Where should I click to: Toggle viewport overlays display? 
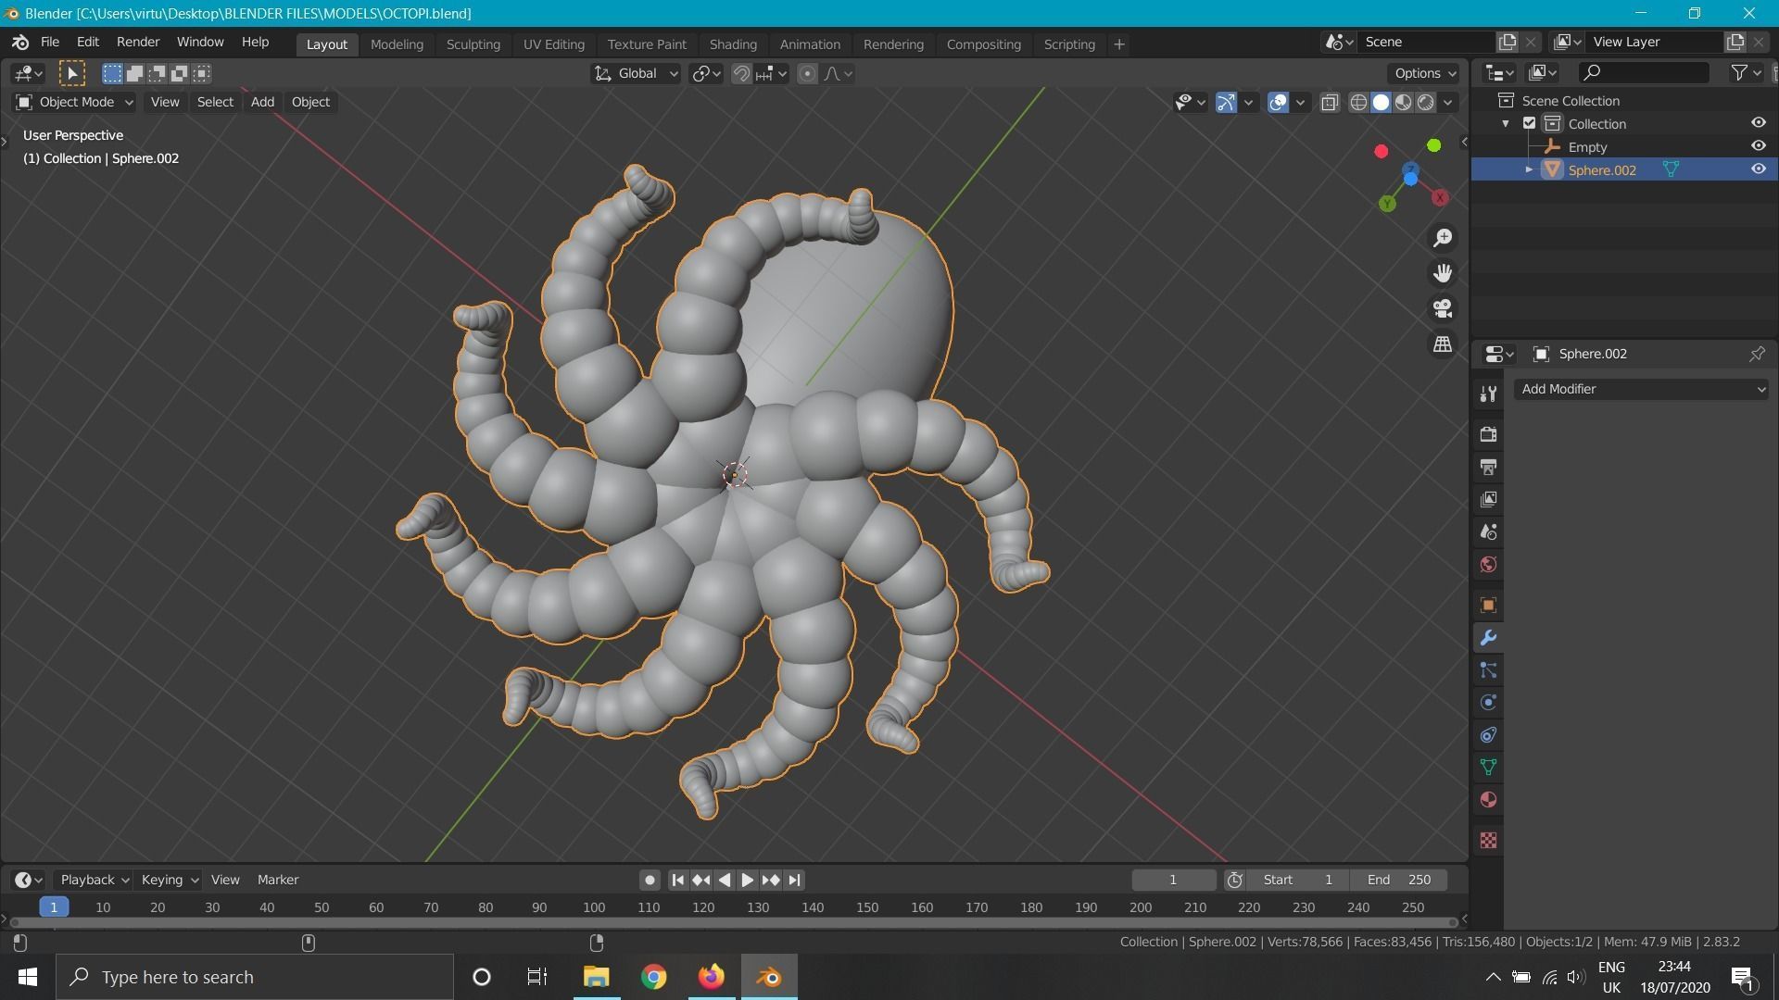(1278, 103)
